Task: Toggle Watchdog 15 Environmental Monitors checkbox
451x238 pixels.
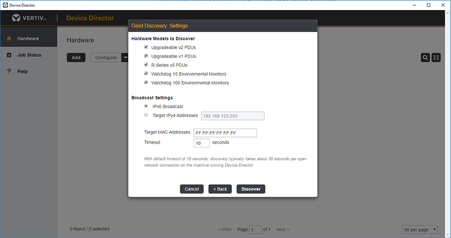Action: coord(146,73)
